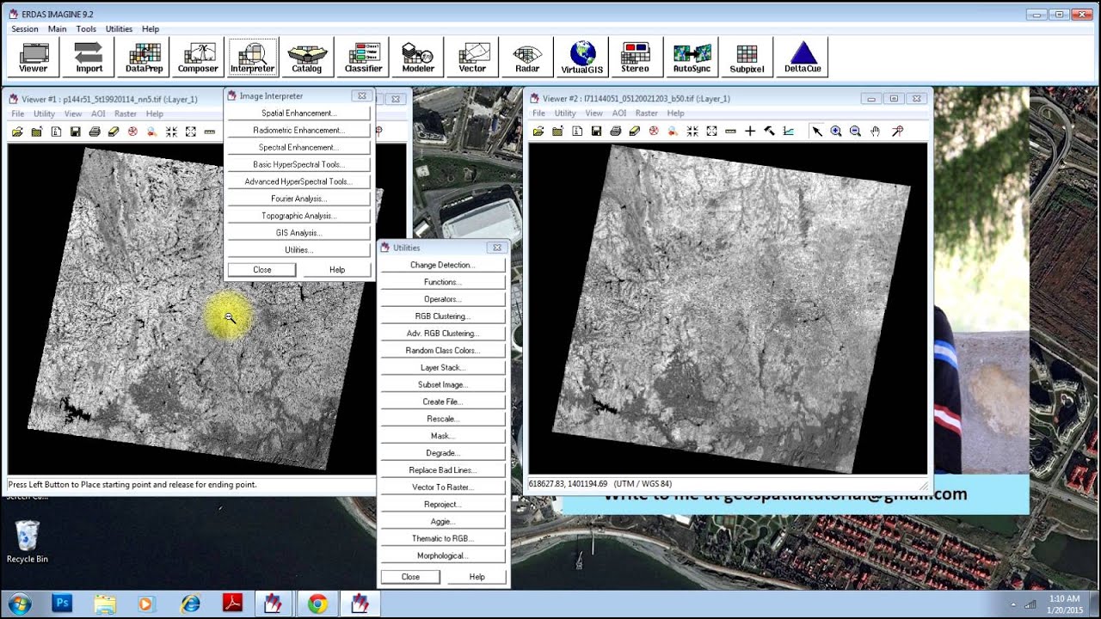
Task: Open VirtualGIS from ERDAS toolbar
Action: click(582, 57)
